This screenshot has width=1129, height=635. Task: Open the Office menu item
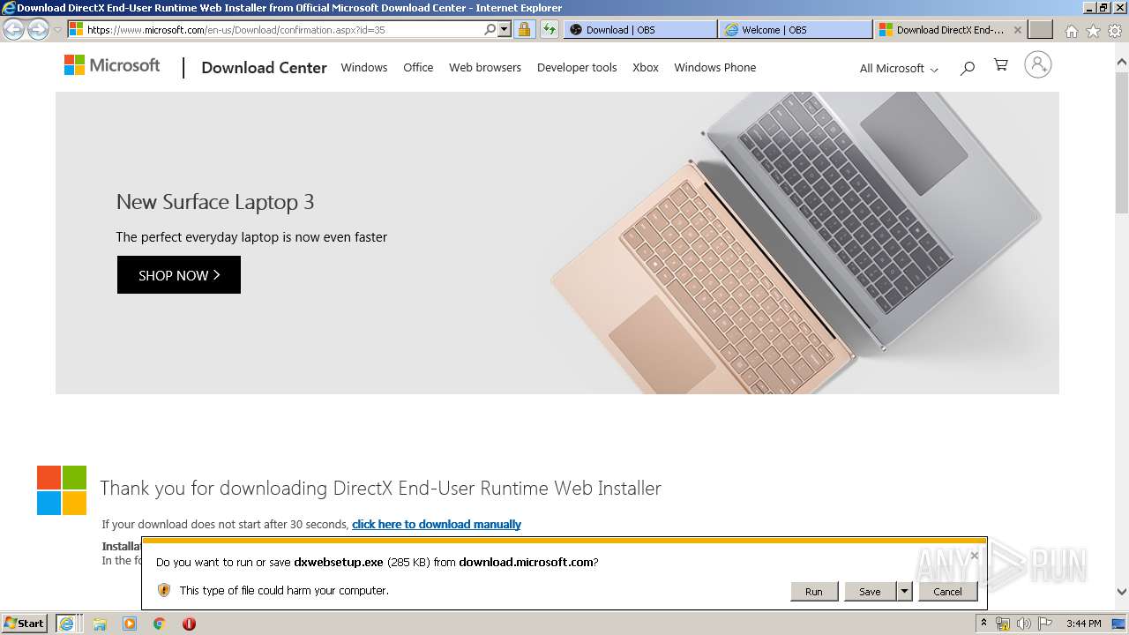point(418,67)
